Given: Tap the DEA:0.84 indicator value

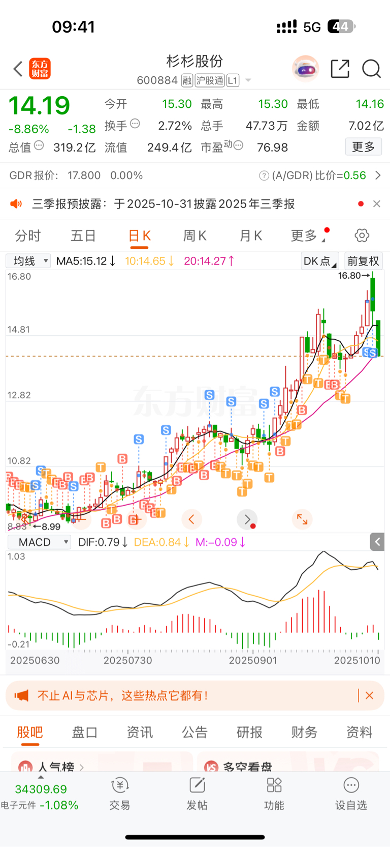Looking at the screenshot, I should click(161, 542).
